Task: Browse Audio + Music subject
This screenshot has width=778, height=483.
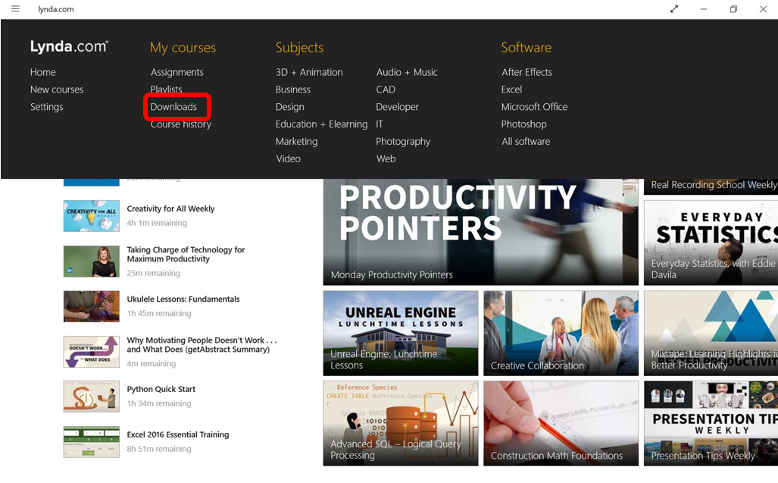Action: click(407, 72)
